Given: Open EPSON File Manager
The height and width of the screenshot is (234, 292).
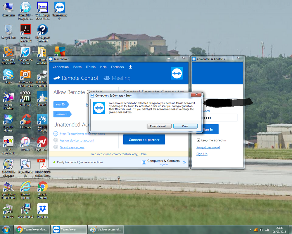Looking at the screenshot, I should click(8, 168).
